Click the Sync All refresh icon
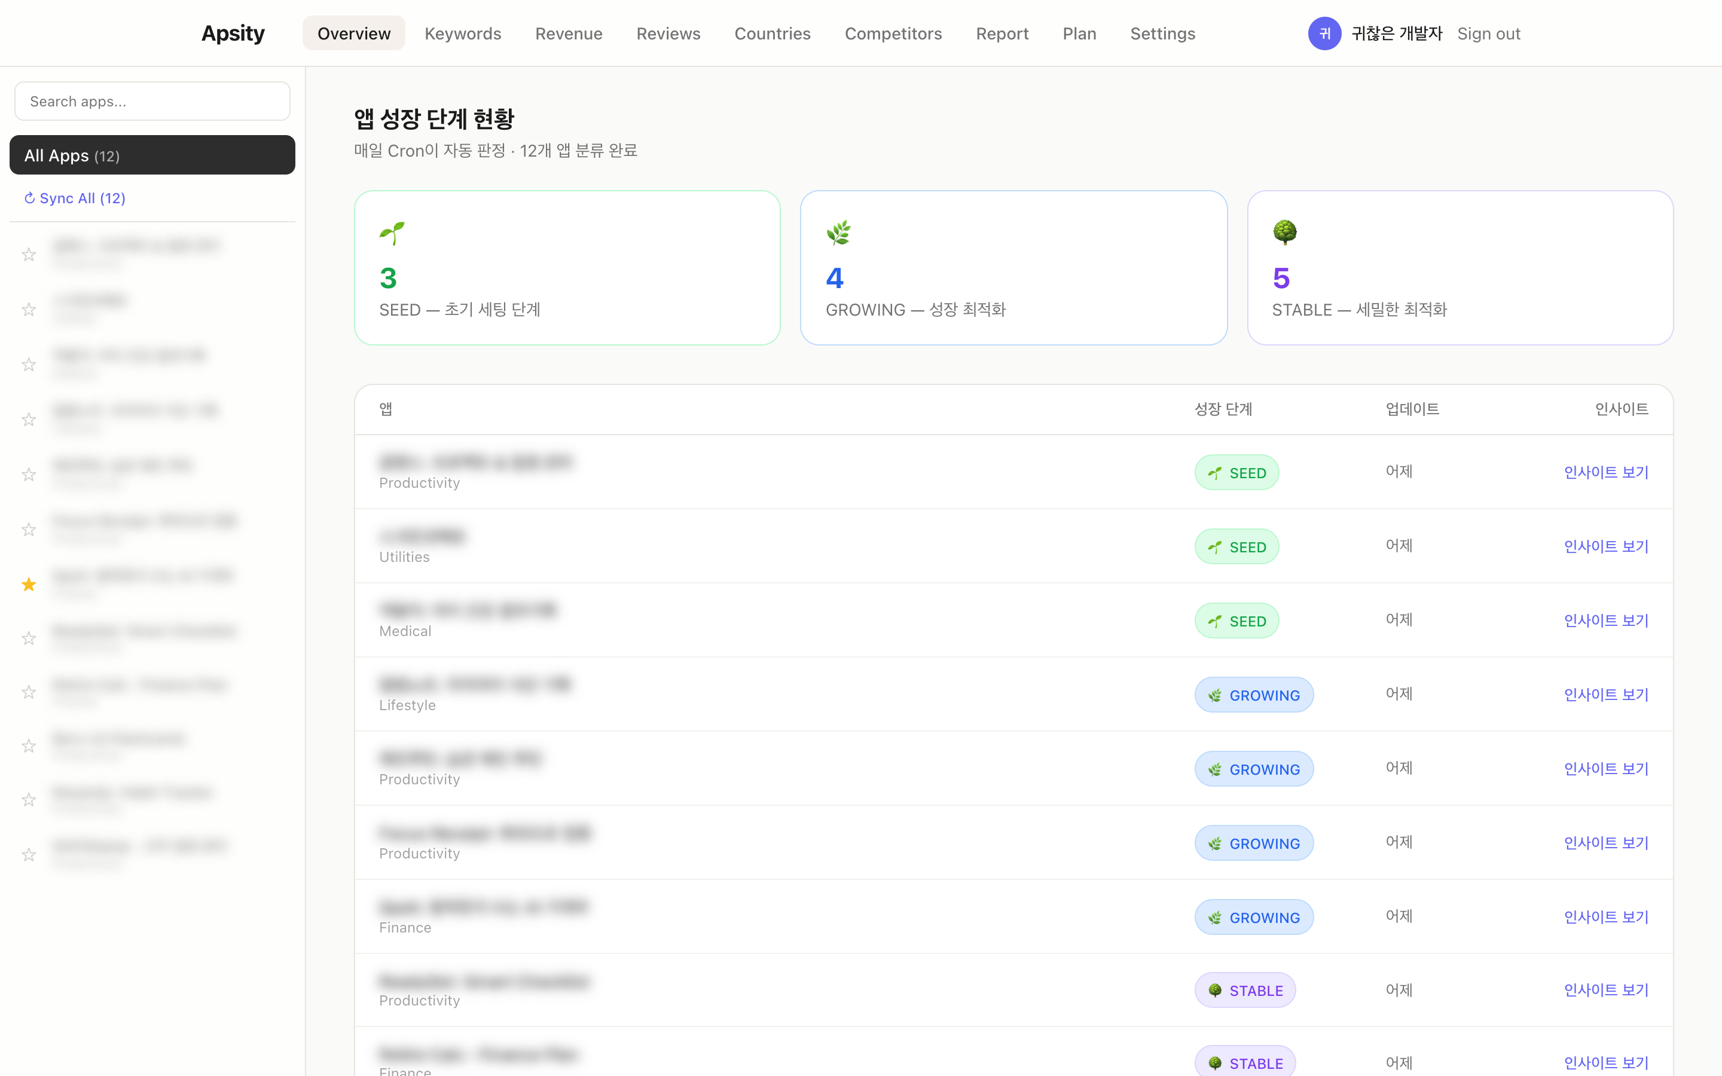This screenshot has width=1722, height=1076. [29, 198]
